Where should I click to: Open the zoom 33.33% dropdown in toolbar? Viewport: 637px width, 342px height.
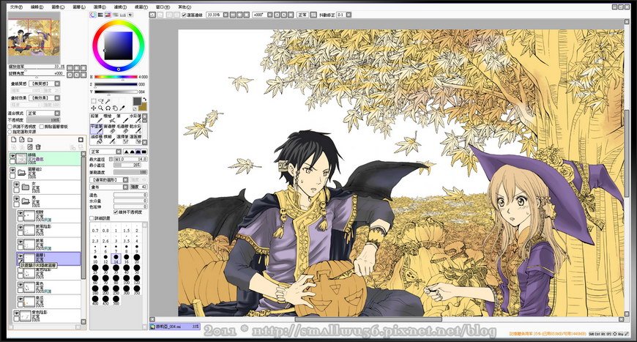(x=217, y=15)
